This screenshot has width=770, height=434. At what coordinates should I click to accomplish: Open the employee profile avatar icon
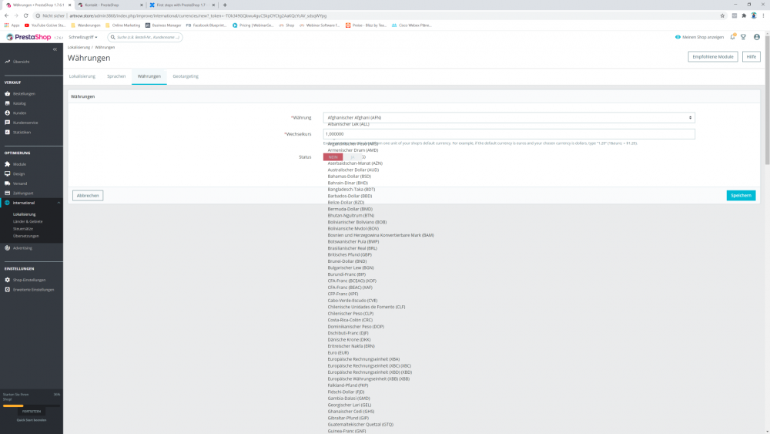coord(757,37)
